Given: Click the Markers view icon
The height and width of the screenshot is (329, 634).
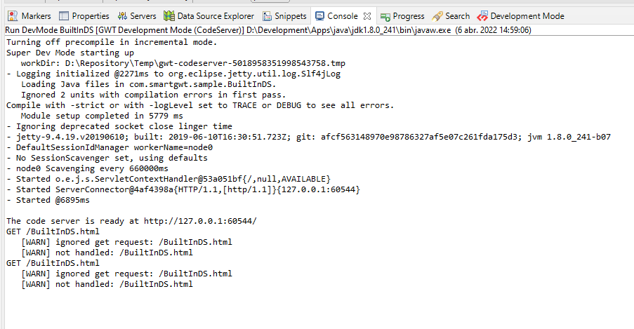Looking at the screenshot, I should 14,15.
